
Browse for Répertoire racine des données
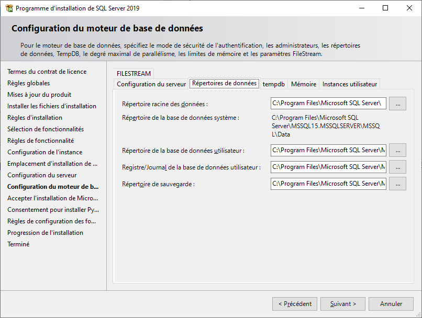click(x=397, y=104)
